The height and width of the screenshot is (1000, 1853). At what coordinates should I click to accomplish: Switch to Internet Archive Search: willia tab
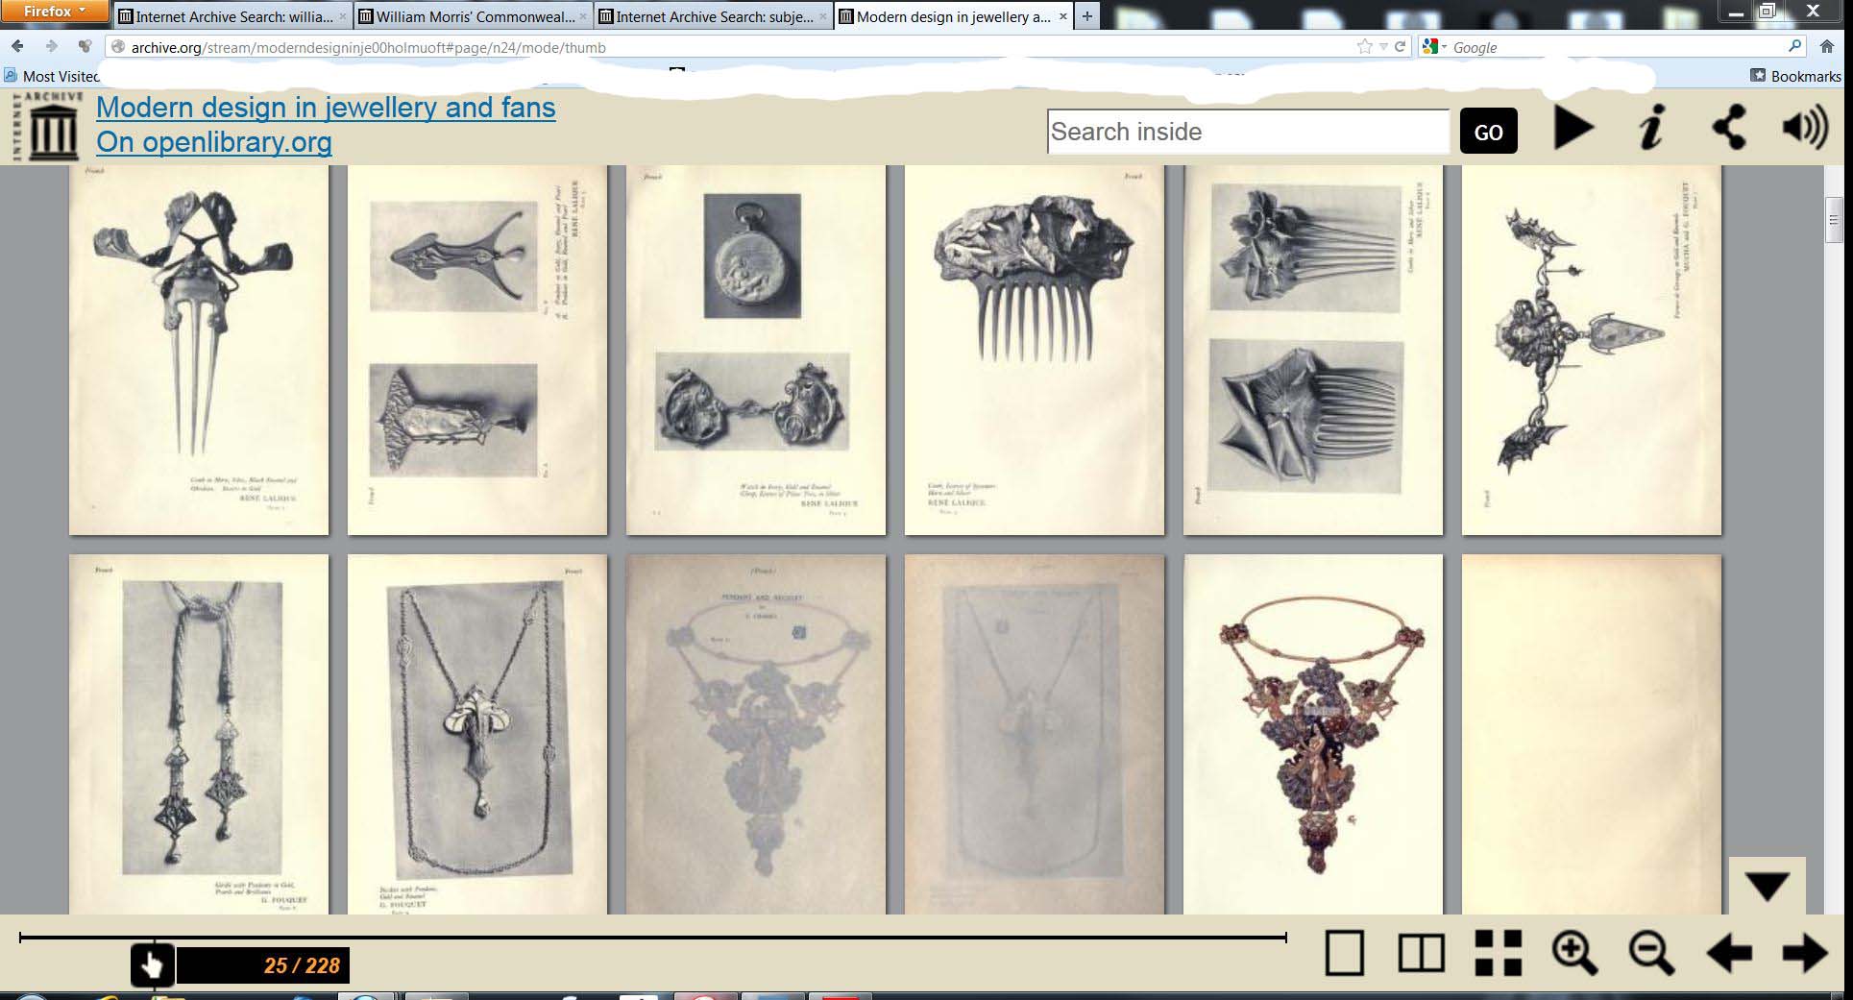[x=232, y=16]
